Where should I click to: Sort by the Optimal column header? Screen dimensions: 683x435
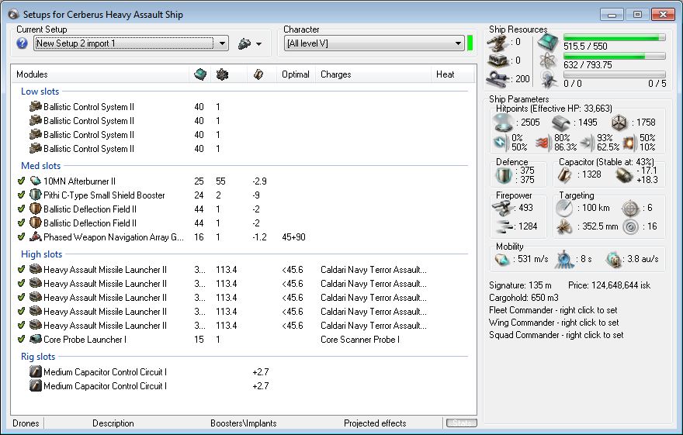(x=296, y=74)
